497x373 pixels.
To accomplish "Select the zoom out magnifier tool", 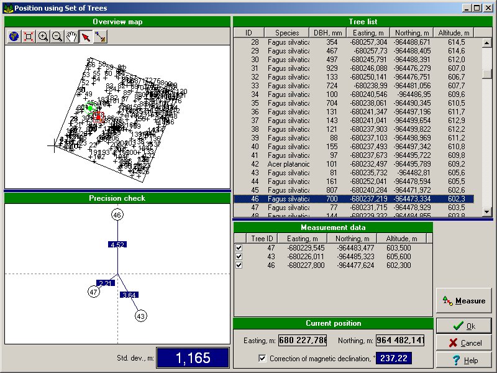I will click(x=57, y=37).
